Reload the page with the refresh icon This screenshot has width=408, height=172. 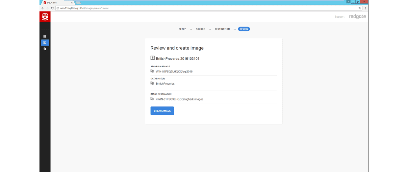click(52, 8)
